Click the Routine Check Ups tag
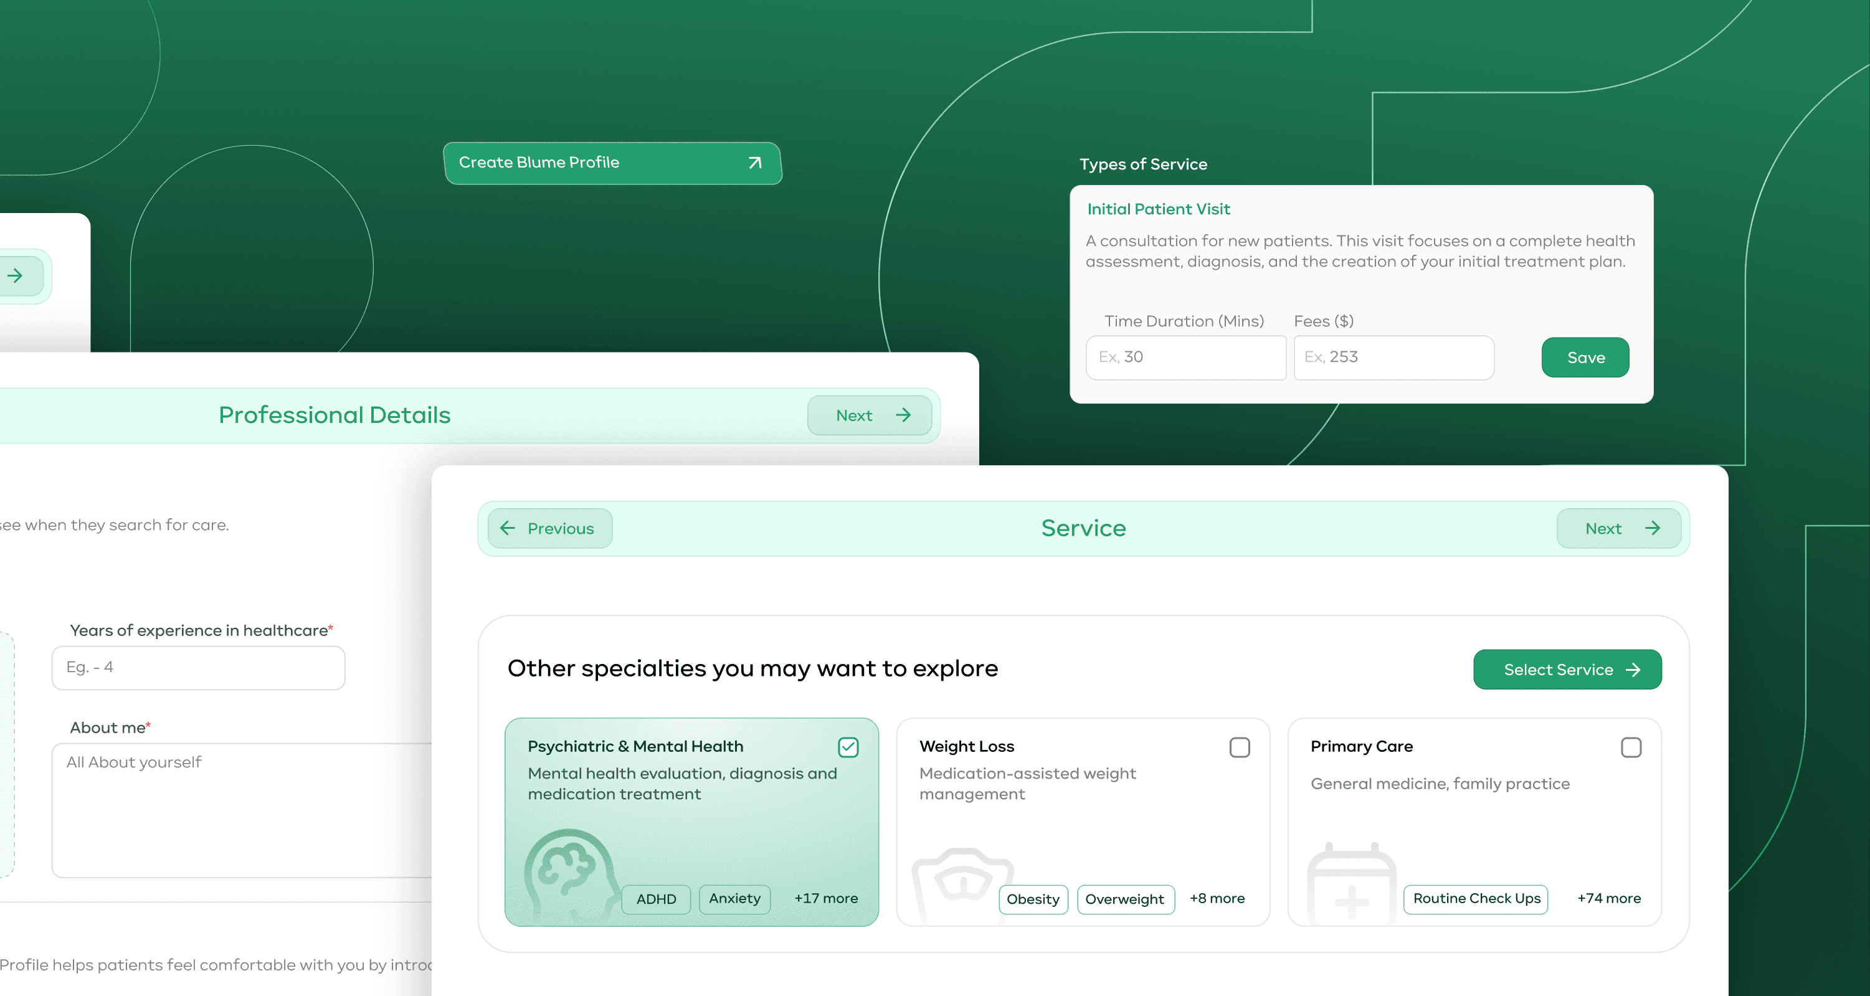Viewport: 1870px width, 996px height. (x=1476, y=899)
